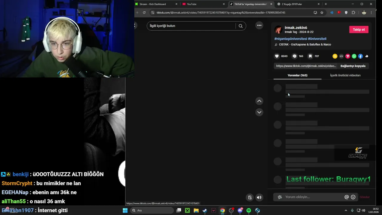Close the YouTube tab
This screenshot has height=215, width=382.
(x=224, y=4)
